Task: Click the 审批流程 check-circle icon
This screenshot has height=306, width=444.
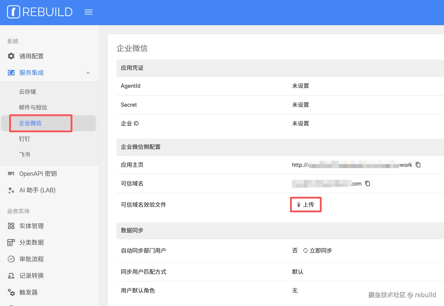Action: [x=11, y=259]
